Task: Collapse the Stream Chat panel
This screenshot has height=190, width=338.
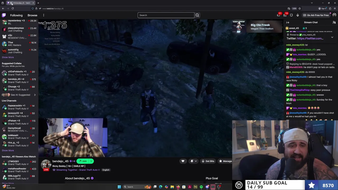Action: 288,22
